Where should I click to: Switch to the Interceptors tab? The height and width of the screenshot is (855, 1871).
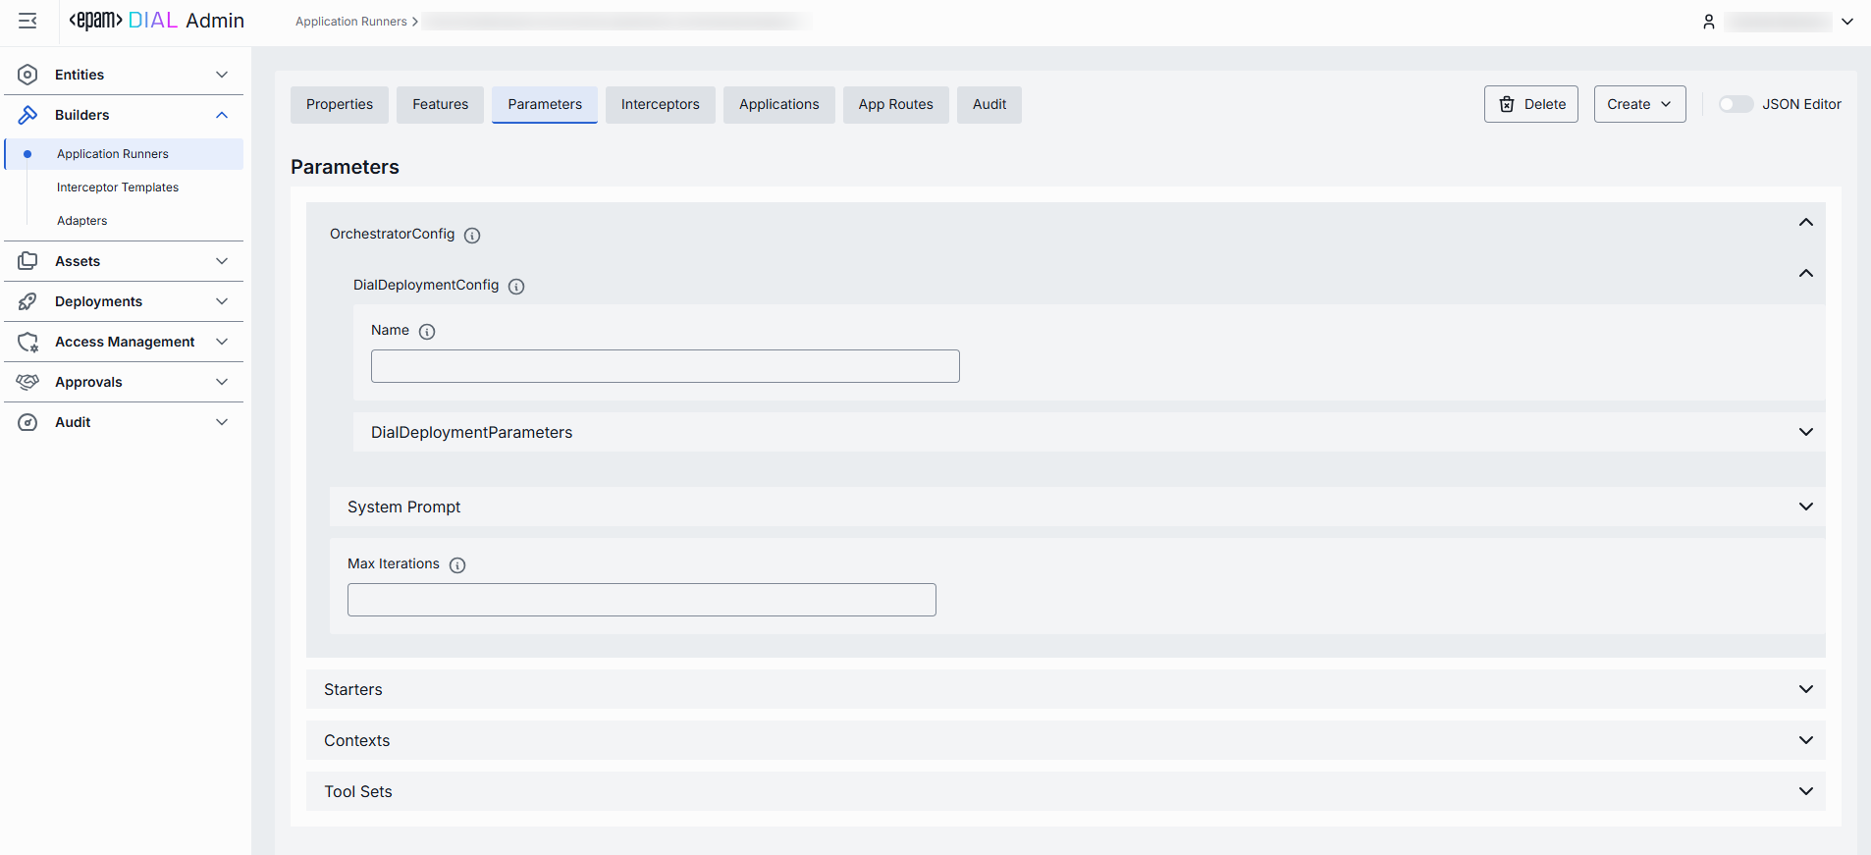pos(660,104)
